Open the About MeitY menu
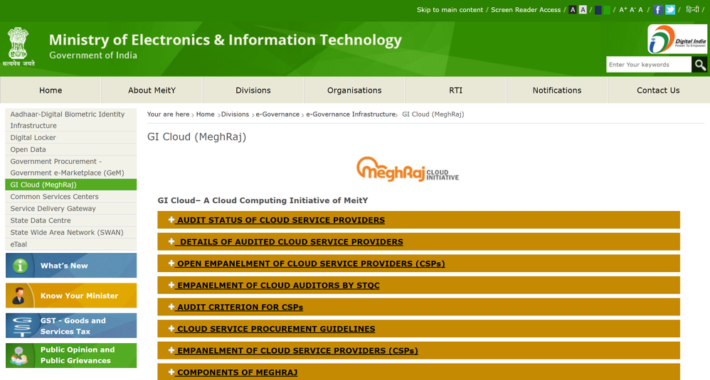 [x=152, y=90]
